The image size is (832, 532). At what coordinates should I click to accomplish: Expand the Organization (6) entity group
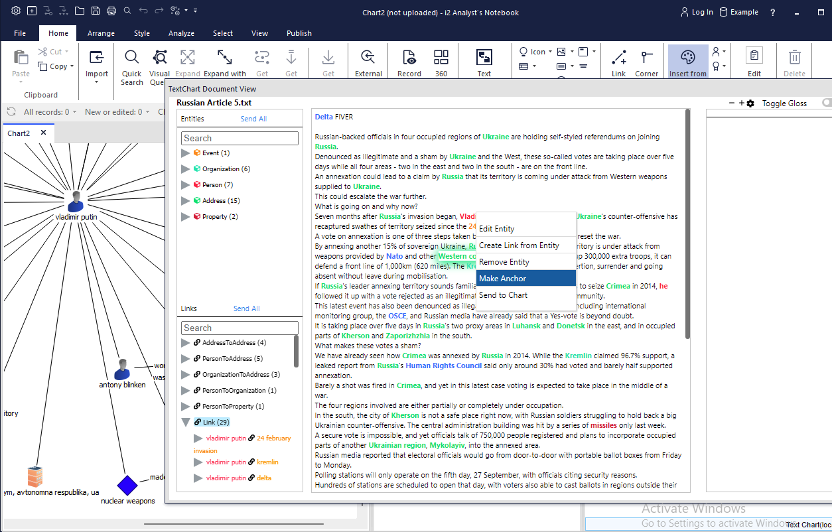point(186,169)
